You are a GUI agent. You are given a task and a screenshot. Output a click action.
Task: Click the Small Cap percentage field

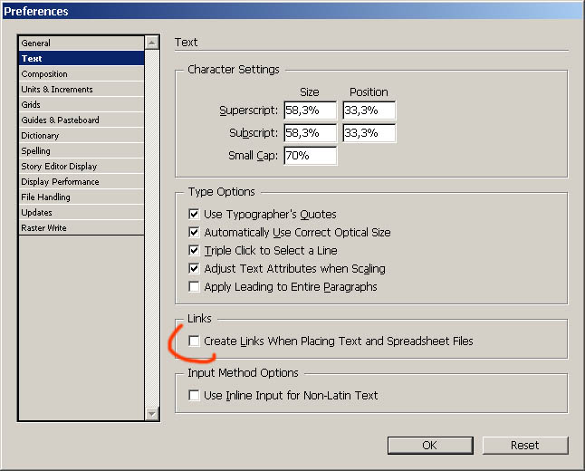pos(311,156)
